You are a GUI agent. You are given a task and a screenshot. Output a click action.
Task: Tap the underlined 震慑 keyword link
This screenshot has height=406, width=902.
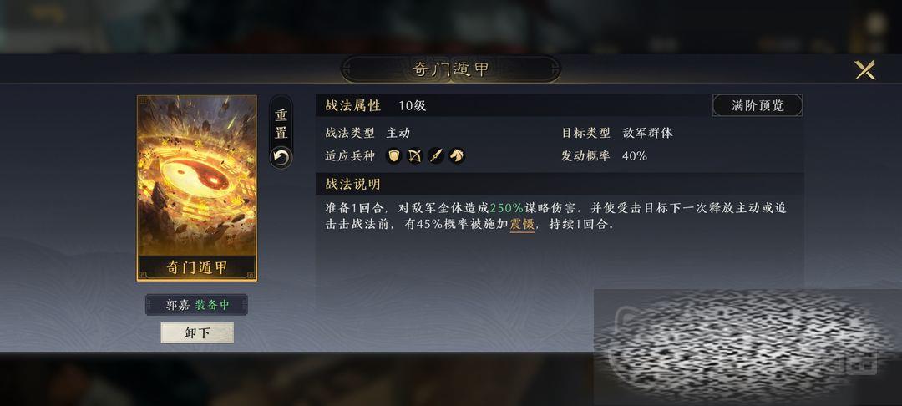point(522,225)
